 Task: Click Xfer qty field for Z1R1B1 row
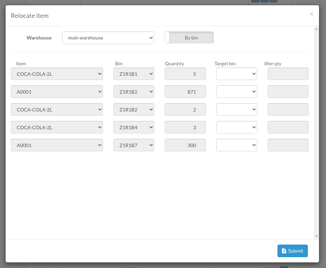coord(288,74)
